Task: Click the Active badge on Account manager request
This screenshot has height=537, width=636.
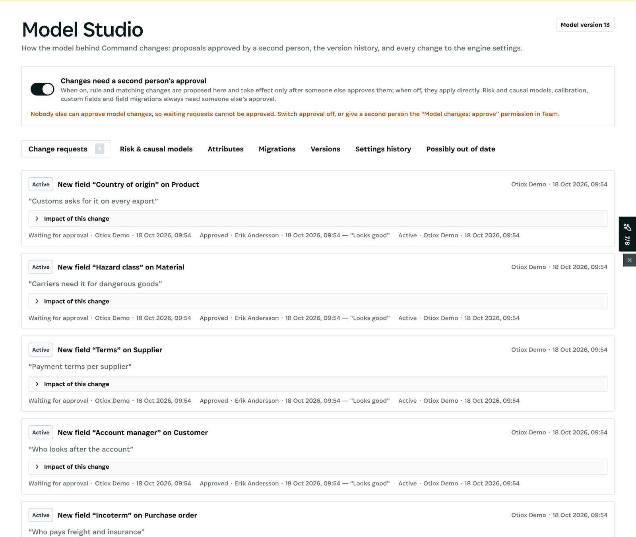Action: coord(41,432)
